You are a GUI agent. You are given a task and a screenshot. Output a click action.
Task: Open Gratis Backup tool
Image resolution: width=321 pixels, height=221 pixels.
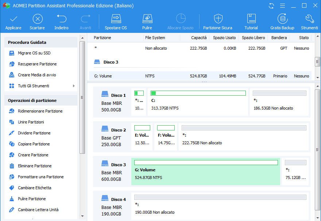pos(282,19)
